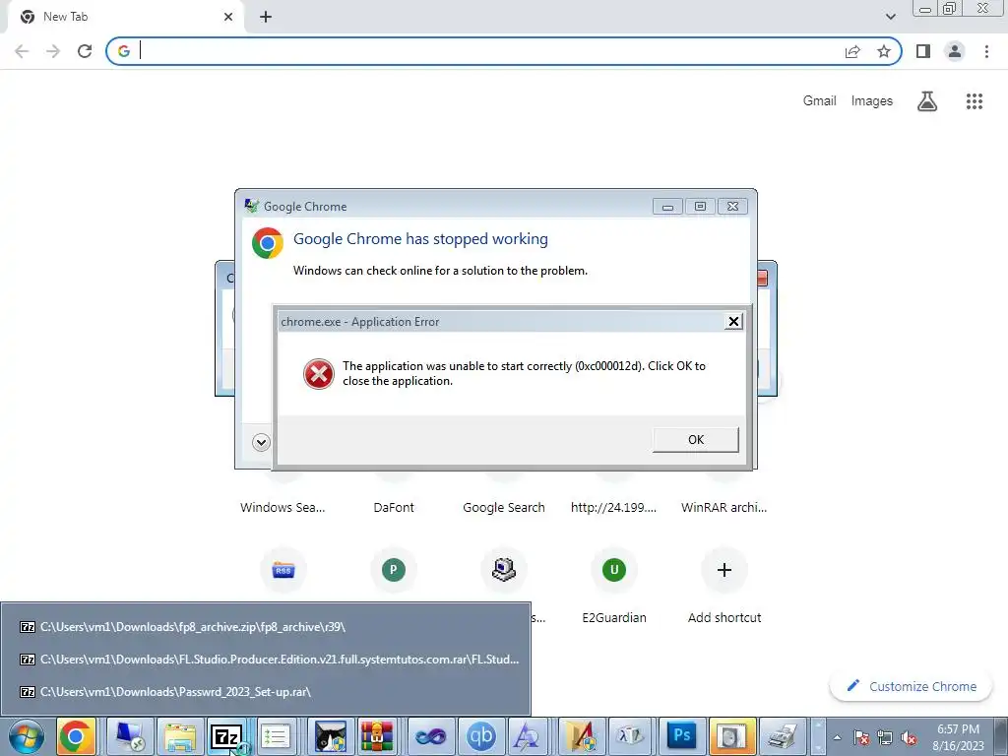Open a new tab with the plus button
The height and width of the screenshot is (756, 1008).
pyautogui.click(x=266, y=18)
